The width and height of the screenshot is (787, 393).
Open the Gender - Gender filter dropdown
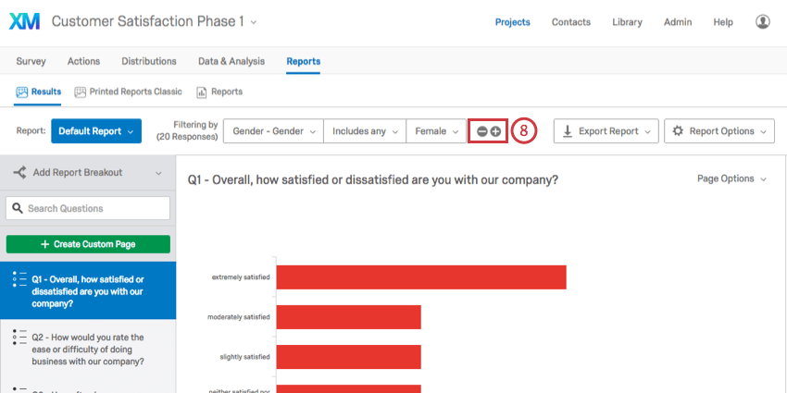[x=273, y=131]
